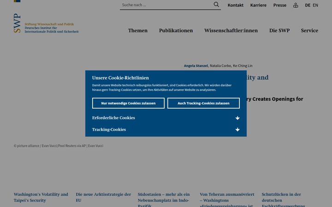
Task: Open the Karriere page
Action: [x=258, y=5]
